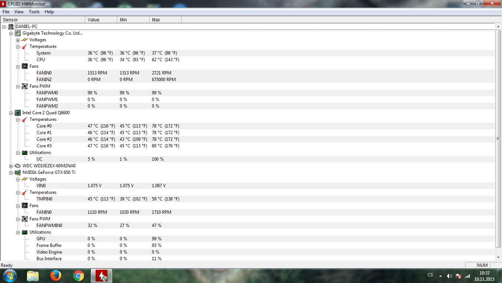
Task: Select the FANIN2 max value 675000 RPM
Action: pos(164,80)
